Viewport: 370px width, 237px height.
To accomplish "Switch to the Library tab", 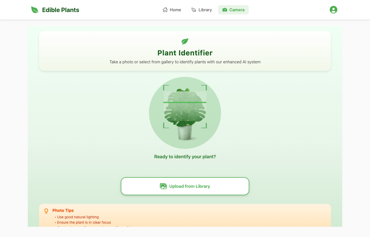I will pyautogui.click(x=202, y=9).
